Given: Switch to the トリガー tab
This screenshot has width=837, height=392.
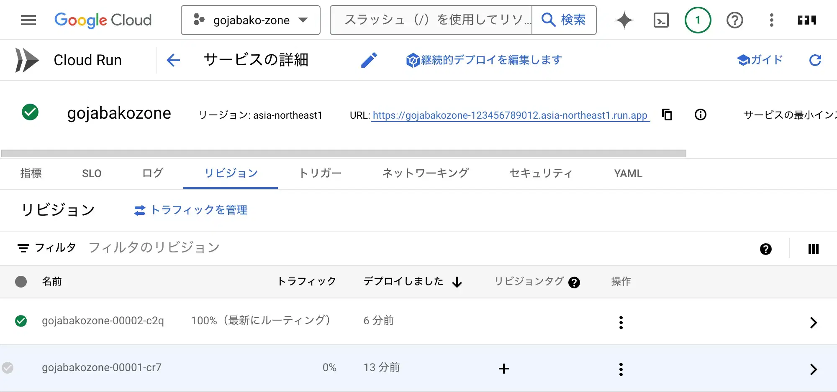Looking at the screenshot, I should click(x=320, y=173).
